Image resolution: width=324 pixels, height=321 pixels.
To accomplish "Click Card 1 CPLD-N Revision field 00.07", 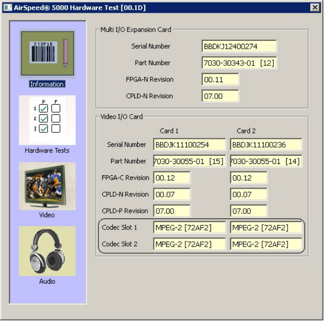I will pyautogui.click(x=172, y=194).
